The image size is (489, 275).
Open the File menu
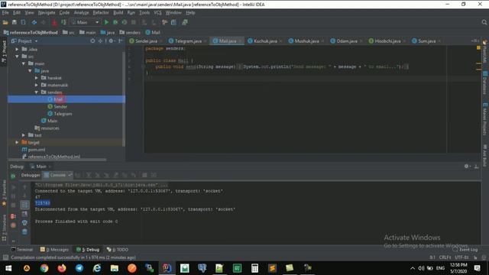5,13
